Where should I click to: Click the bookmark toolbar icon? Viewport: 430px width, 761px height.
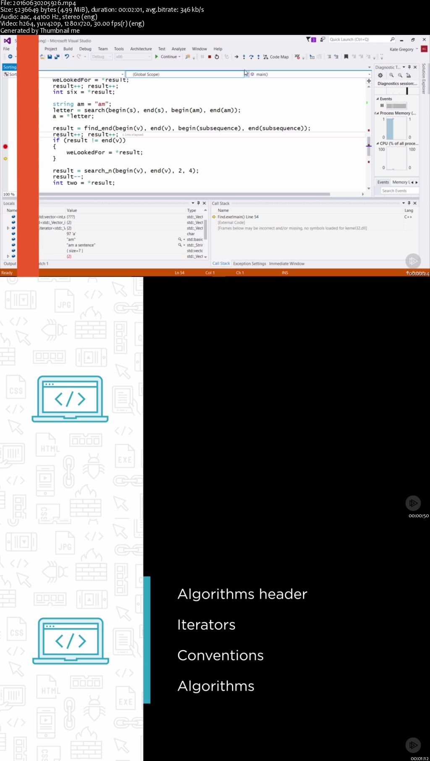(346, 57)
